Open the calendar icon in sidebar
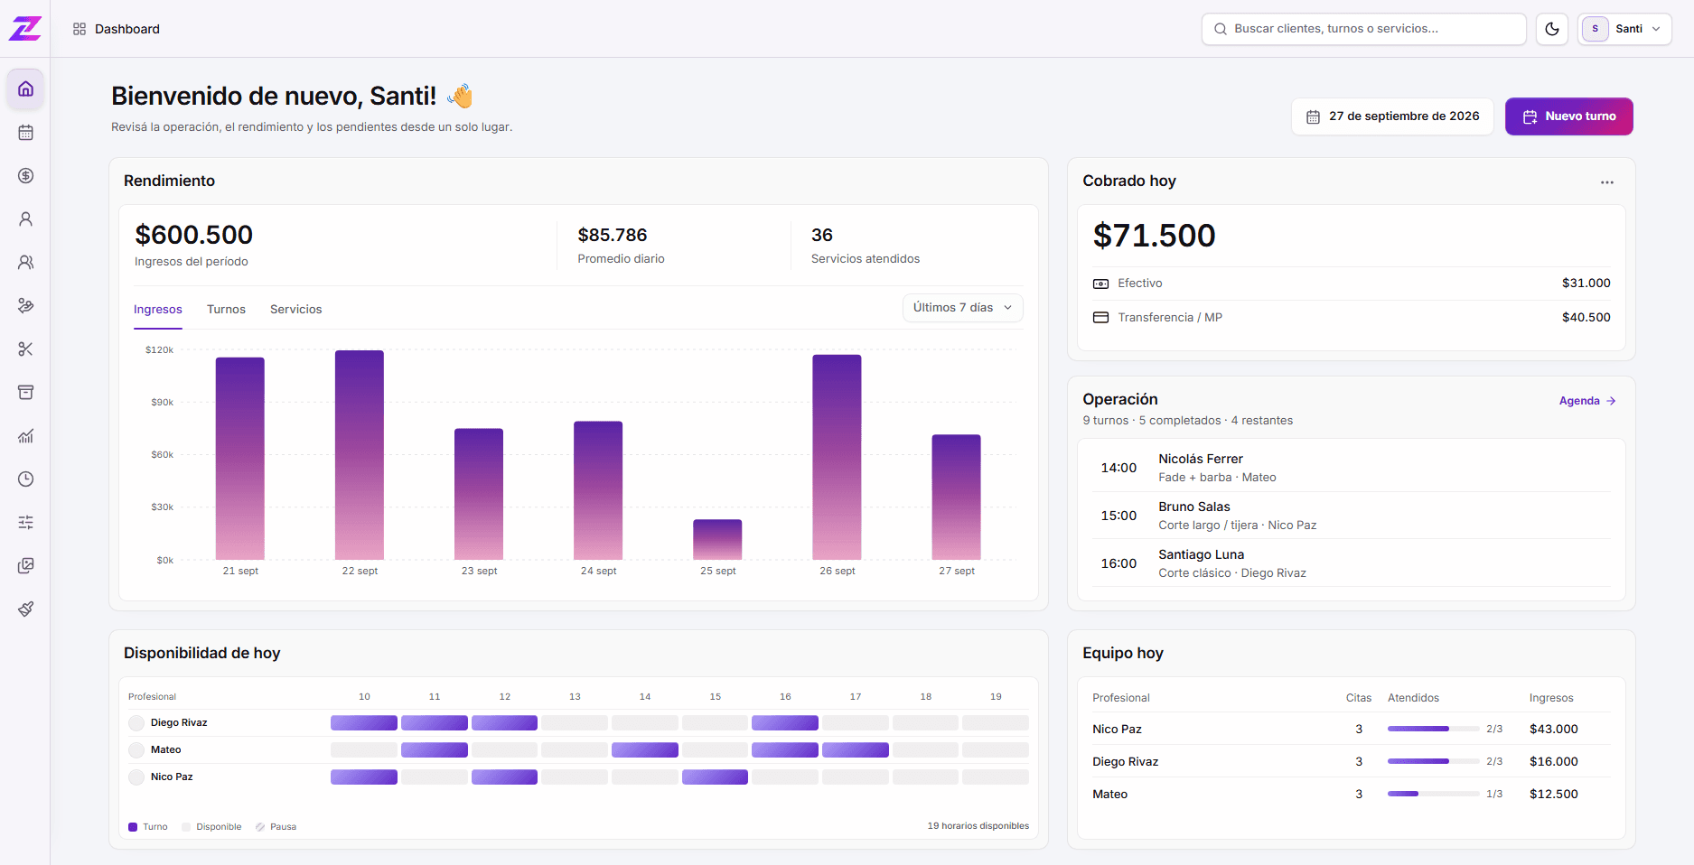Viewport: 1694px width, 865px height. pyautogui.click(x=25, y=133)
